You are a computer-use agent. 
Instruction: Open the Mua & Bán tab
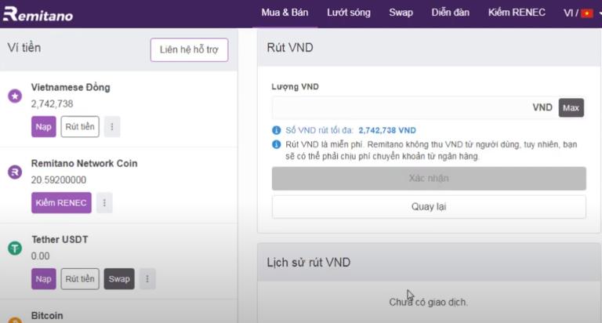(x=285, y=13)
